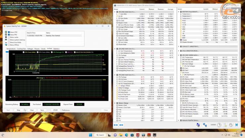Enable Stress local disks checkbox
This screenshot has height=138, width=245.
(9, 42)
